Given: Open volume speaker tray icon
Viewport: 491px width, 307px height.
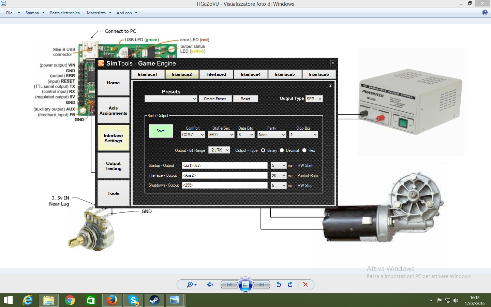Looking at the screenshot, I should [x=456, y=301].
